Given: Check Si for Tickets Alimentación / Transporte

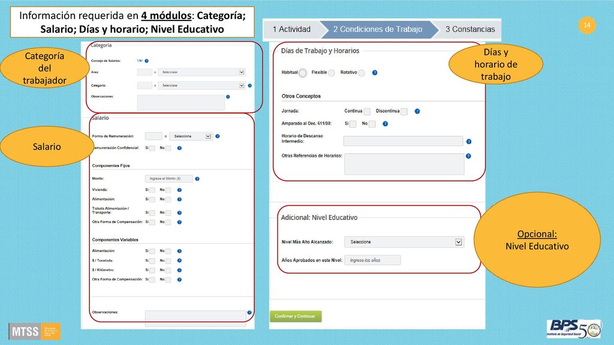Looking at the screenshot, I should [x=152, y=213].
